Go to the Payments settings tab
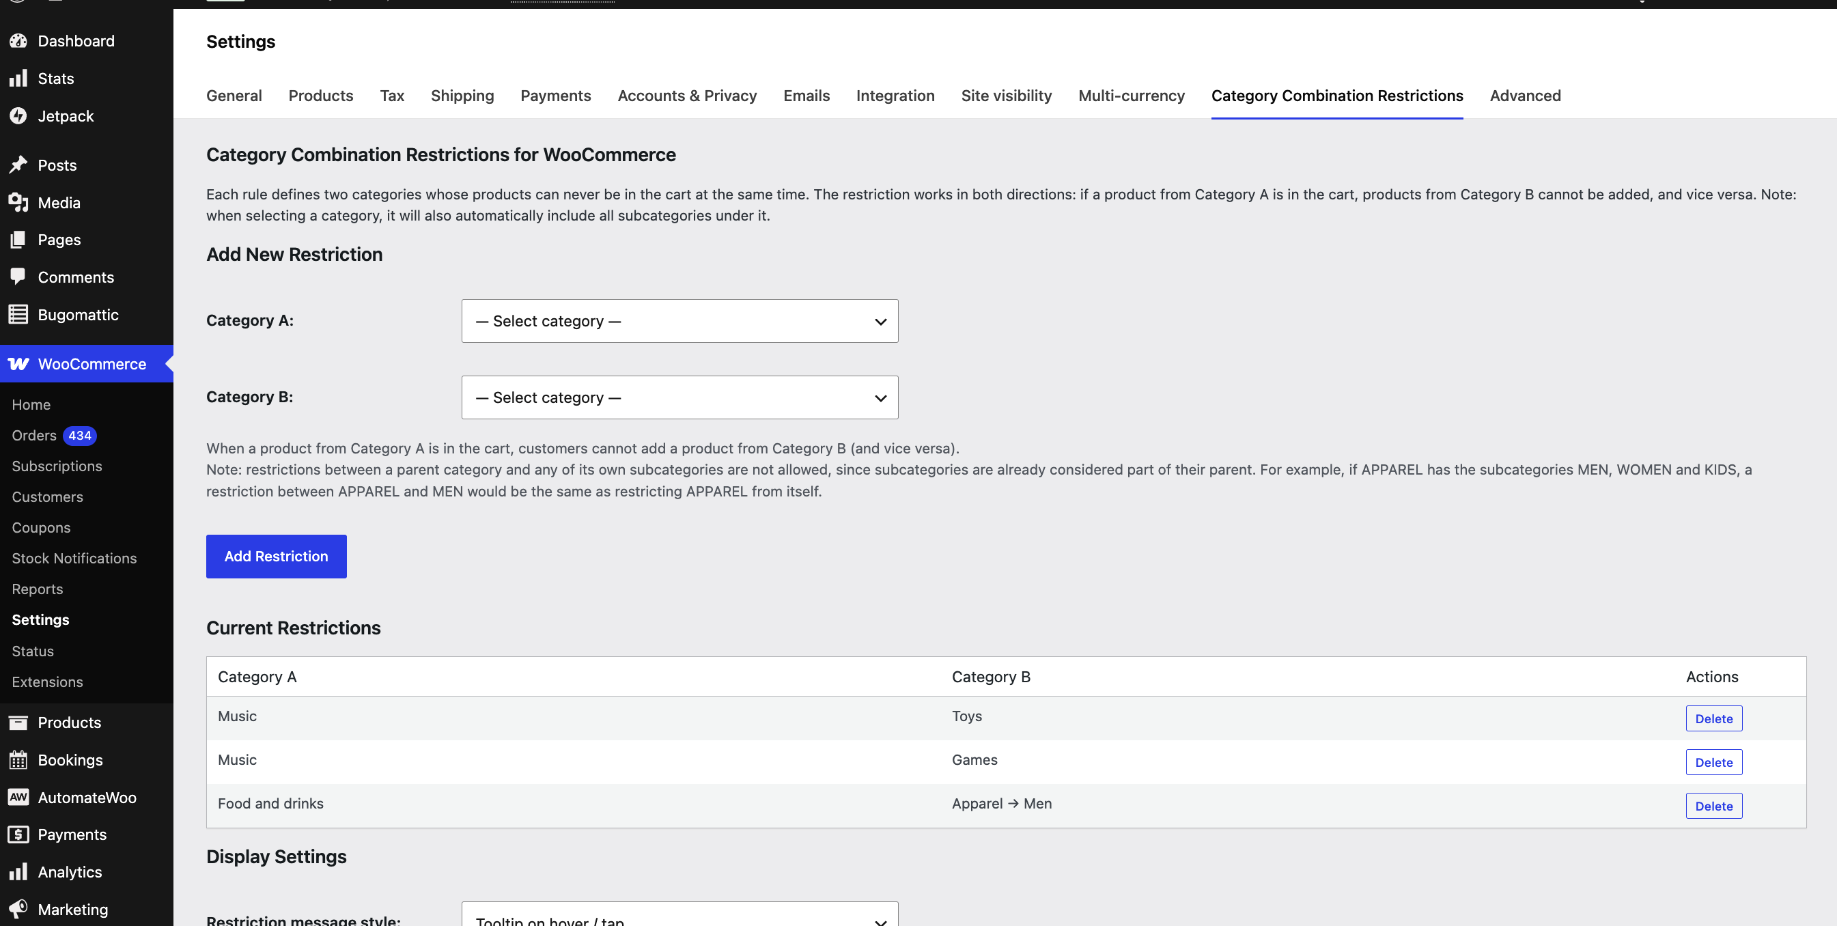Screen dimensions: 1837x926 [555, 96]
